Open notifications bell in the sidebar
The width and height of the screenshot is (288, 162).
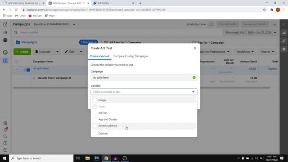(x=5, y=130)
